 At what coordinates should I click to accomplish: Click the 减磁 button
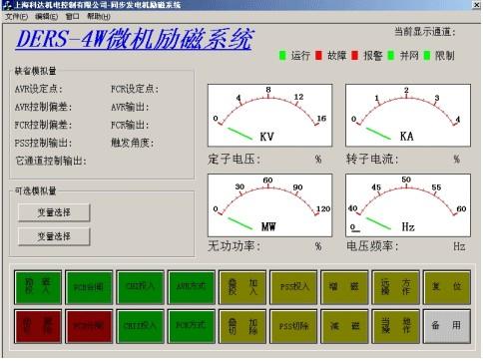tap(344, 326)
